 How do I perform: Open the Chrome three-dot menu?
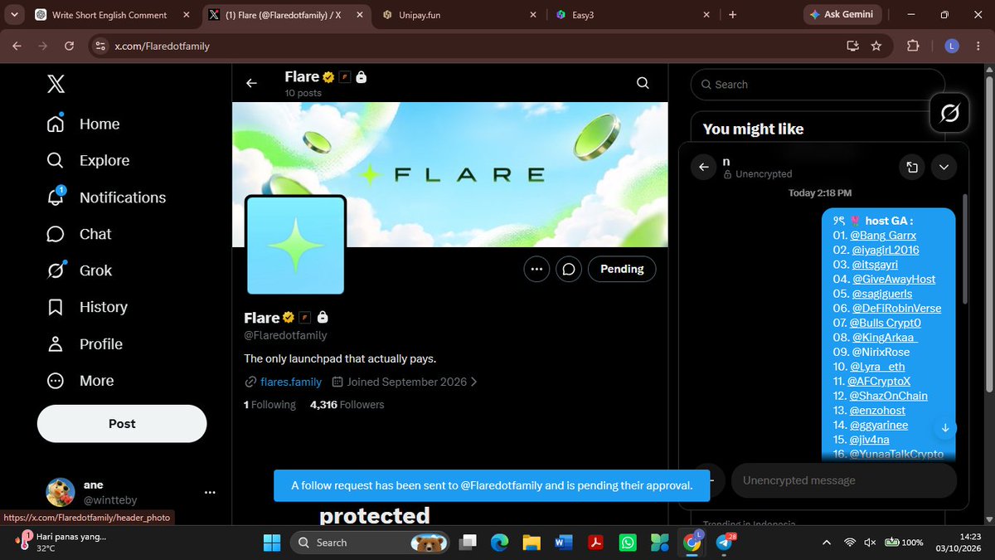click(x=978, y=46)
